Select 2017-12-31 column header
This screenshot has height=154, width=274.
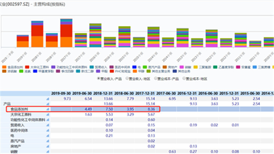(x=145, y=94)
